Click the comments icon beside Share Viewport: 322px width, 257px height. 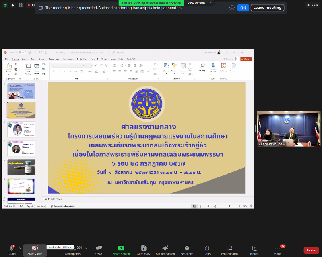point(237,59)
